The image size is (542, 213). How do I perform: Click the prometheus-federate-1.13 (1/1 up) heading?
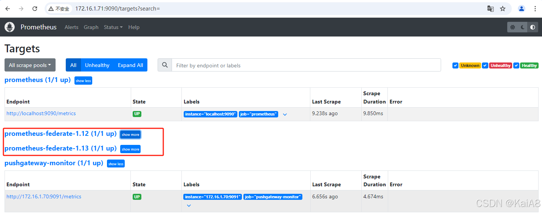point(60,148)
